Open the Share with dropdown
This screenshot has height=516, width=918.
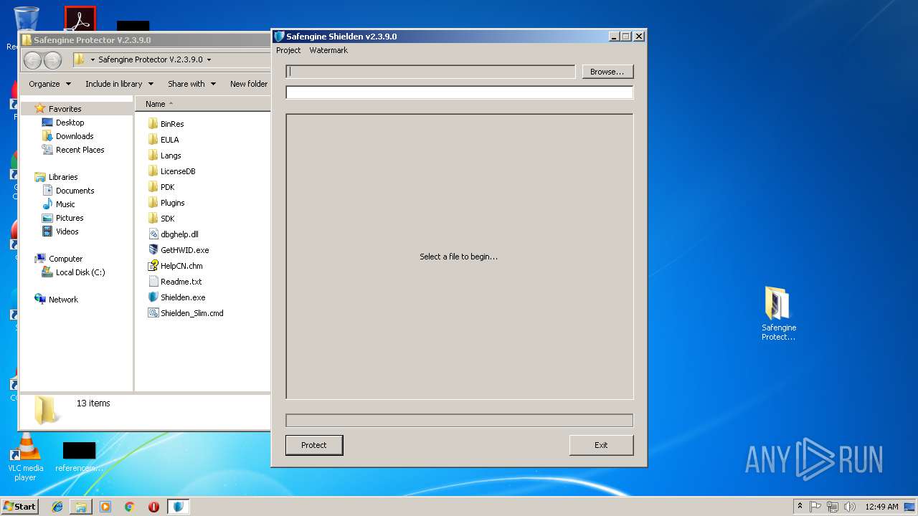point(191,84)
